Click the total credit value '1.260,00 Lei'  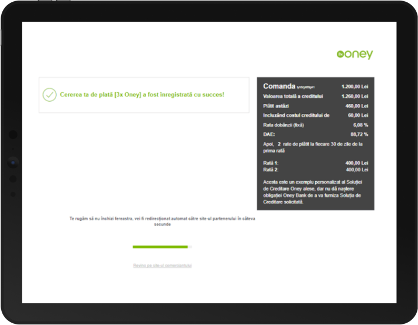point(354,96)
